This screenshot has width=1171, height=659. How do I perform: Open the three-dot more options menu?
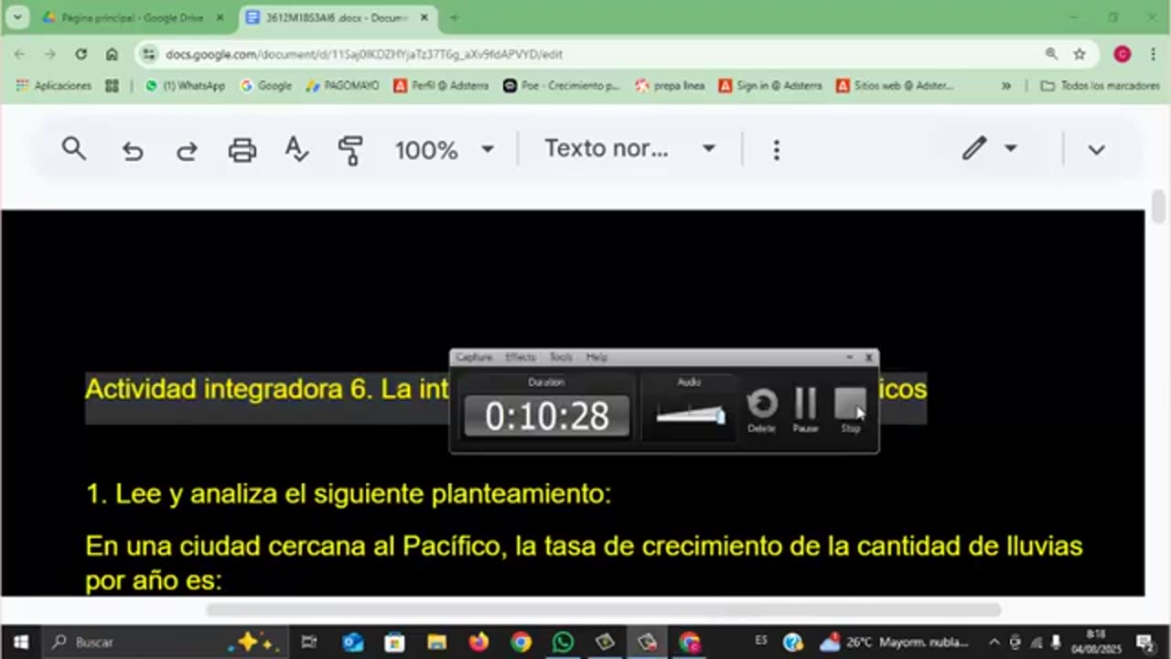point(776,150)
